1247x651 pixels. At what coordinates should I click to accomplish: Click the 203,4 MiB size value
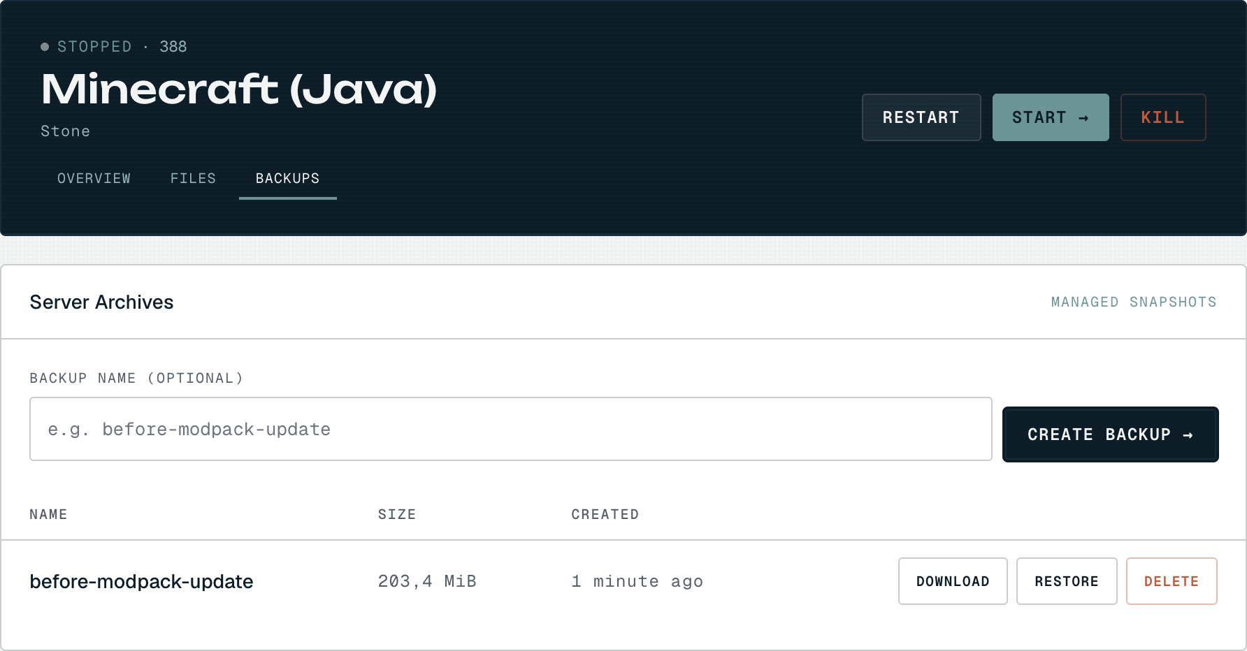point(427,581)
